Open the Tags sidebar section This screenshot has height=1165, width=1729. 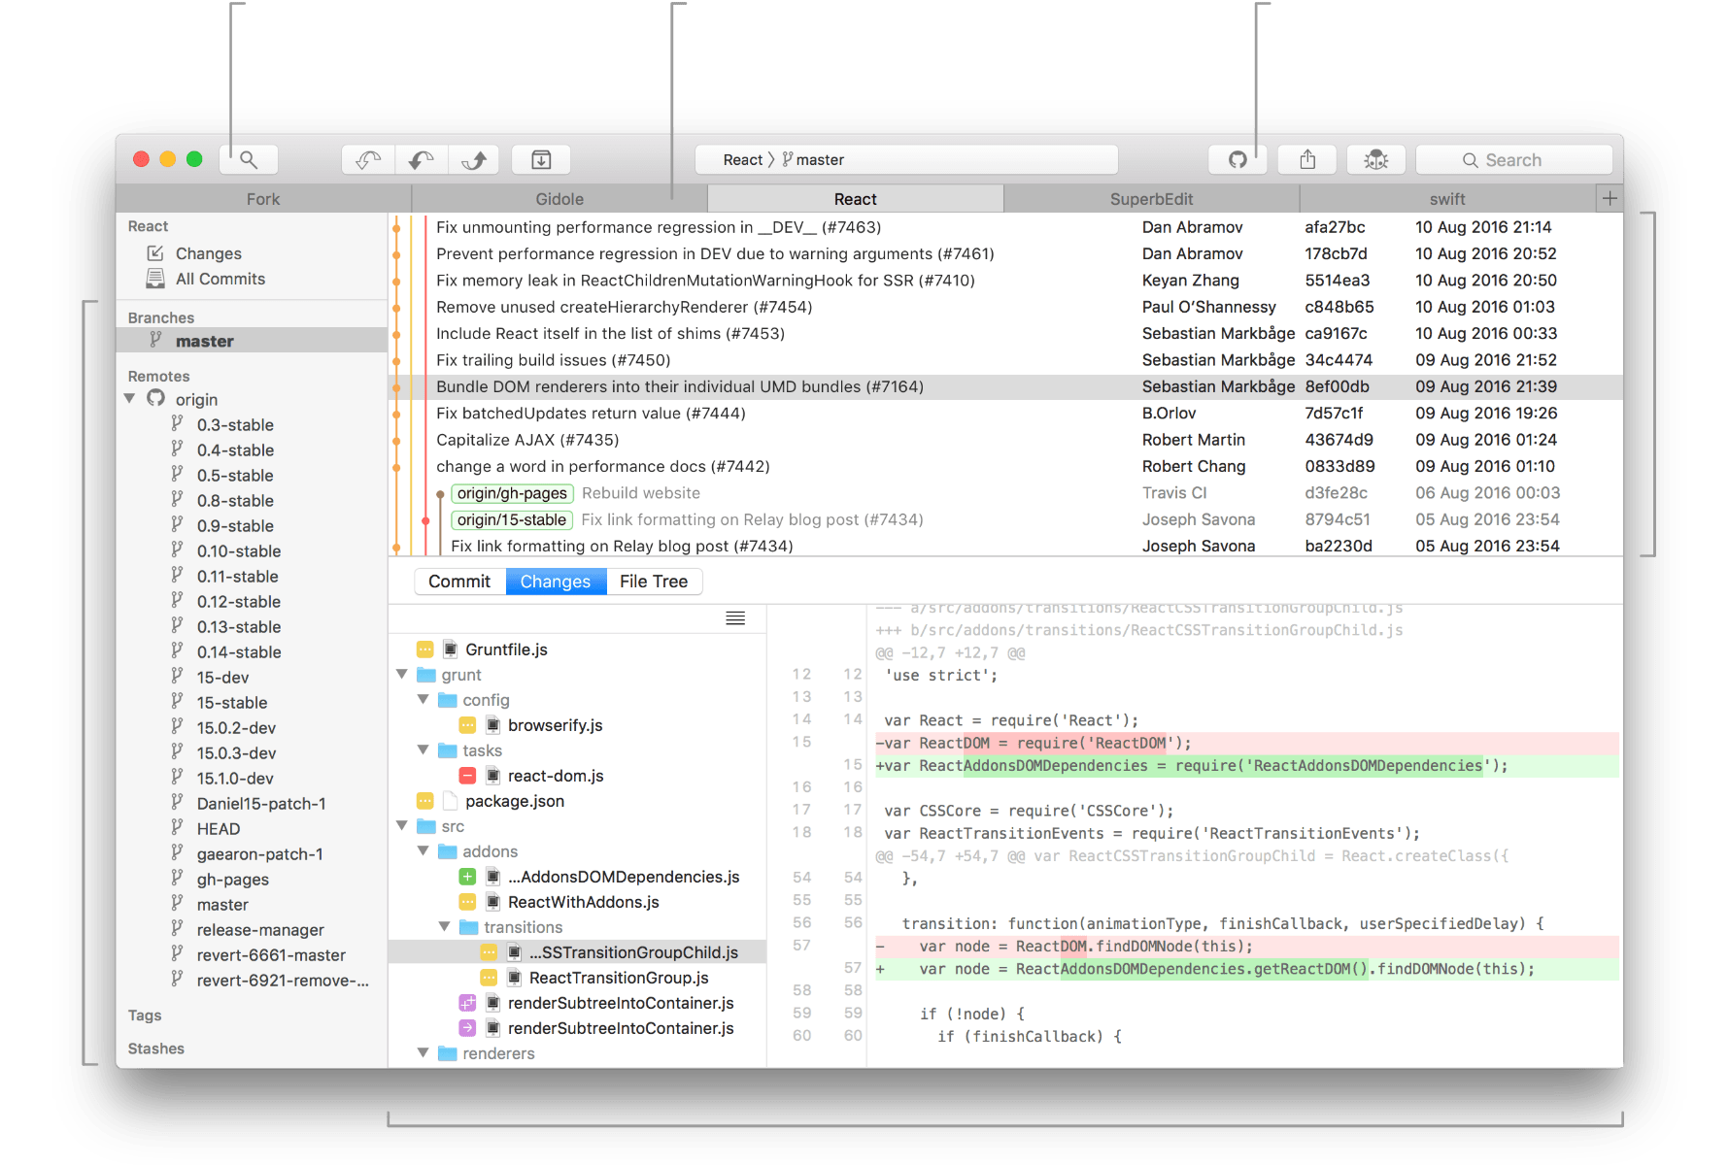[x=145, y=1015]
